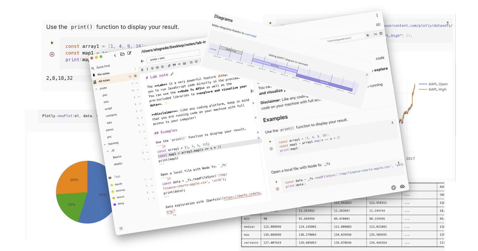Run the top-left background code snippet

[x=52, y=43]
